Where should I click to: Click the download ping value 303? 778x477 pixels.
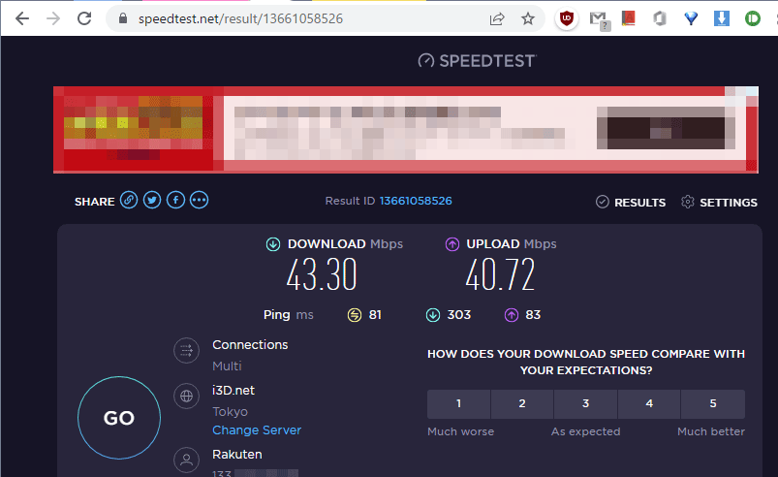pyautogui.click(x=459, y=315)
